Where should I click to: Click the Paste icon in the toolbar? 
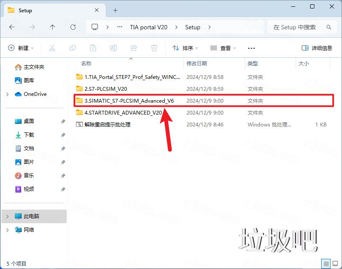click(x=93, y=48)
